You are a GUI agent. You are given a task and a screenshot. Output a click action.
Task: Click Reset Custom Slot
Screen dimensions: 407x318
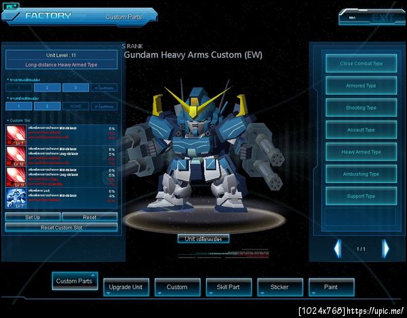(x=62, y=227)
